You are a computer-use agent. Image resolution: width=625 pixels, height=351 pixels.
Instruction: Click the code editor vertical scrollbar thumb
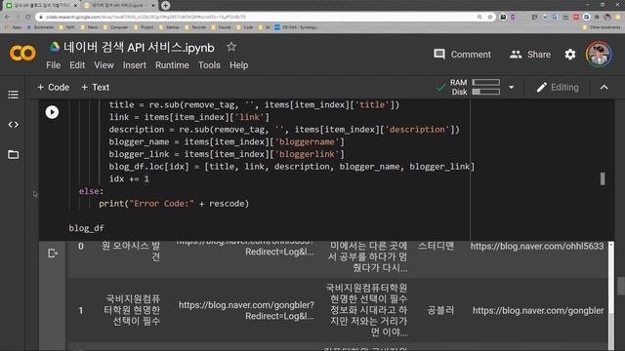[x=603, y=178]
